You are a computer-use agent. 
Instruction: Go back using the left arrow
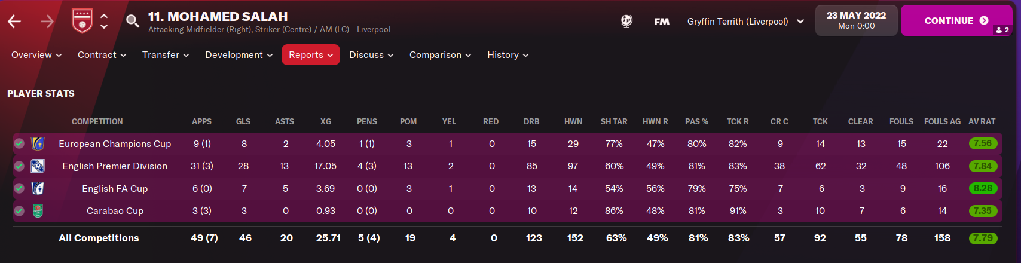(x=14, y=22)
